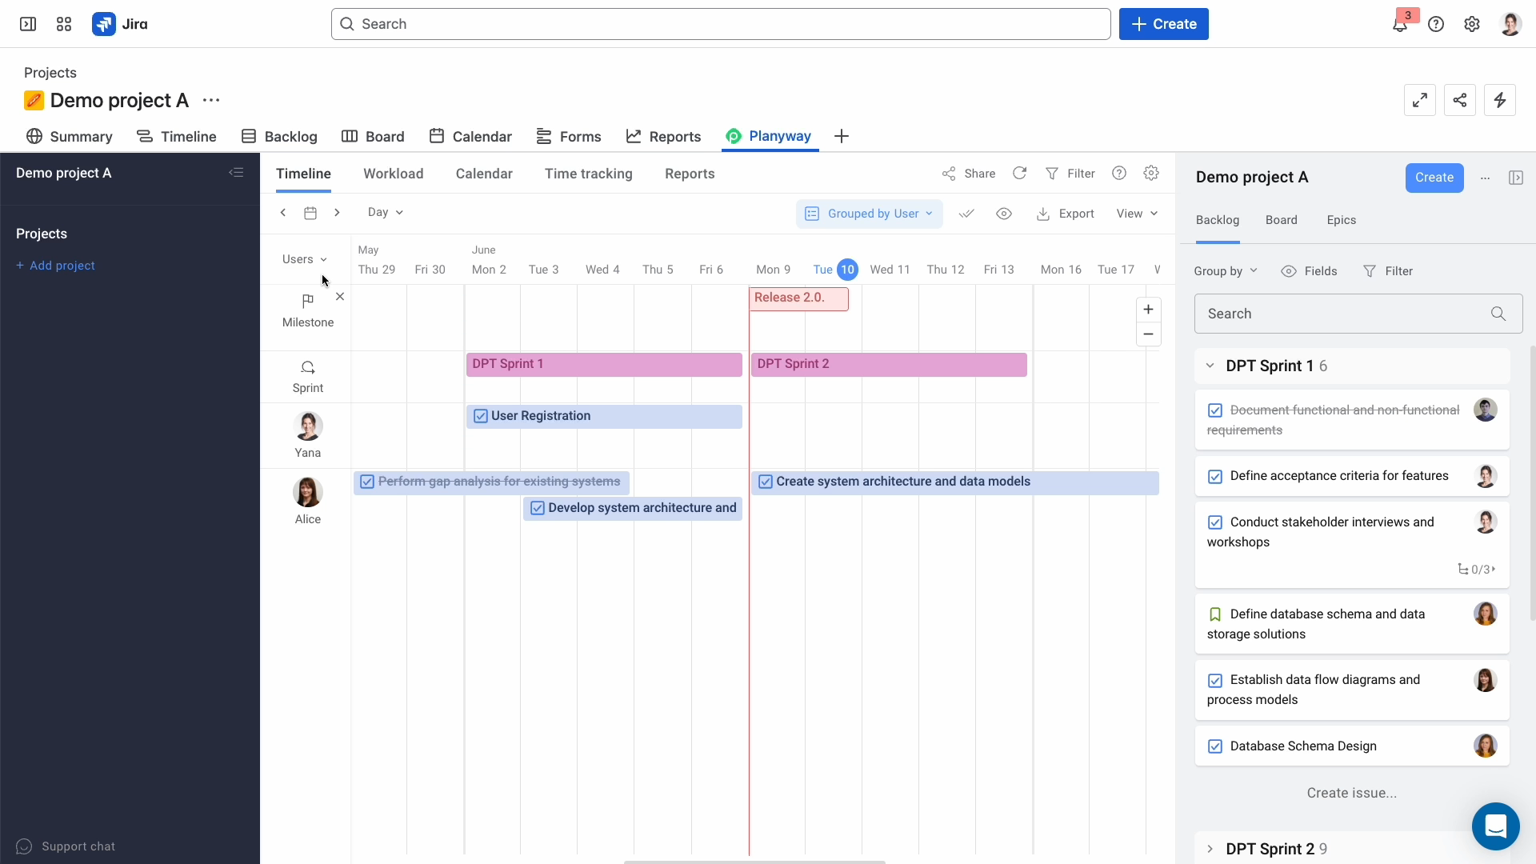The height and width of the screenshot is (864, 1536).
Task: Click the Export button
Action: point(1065,214)
